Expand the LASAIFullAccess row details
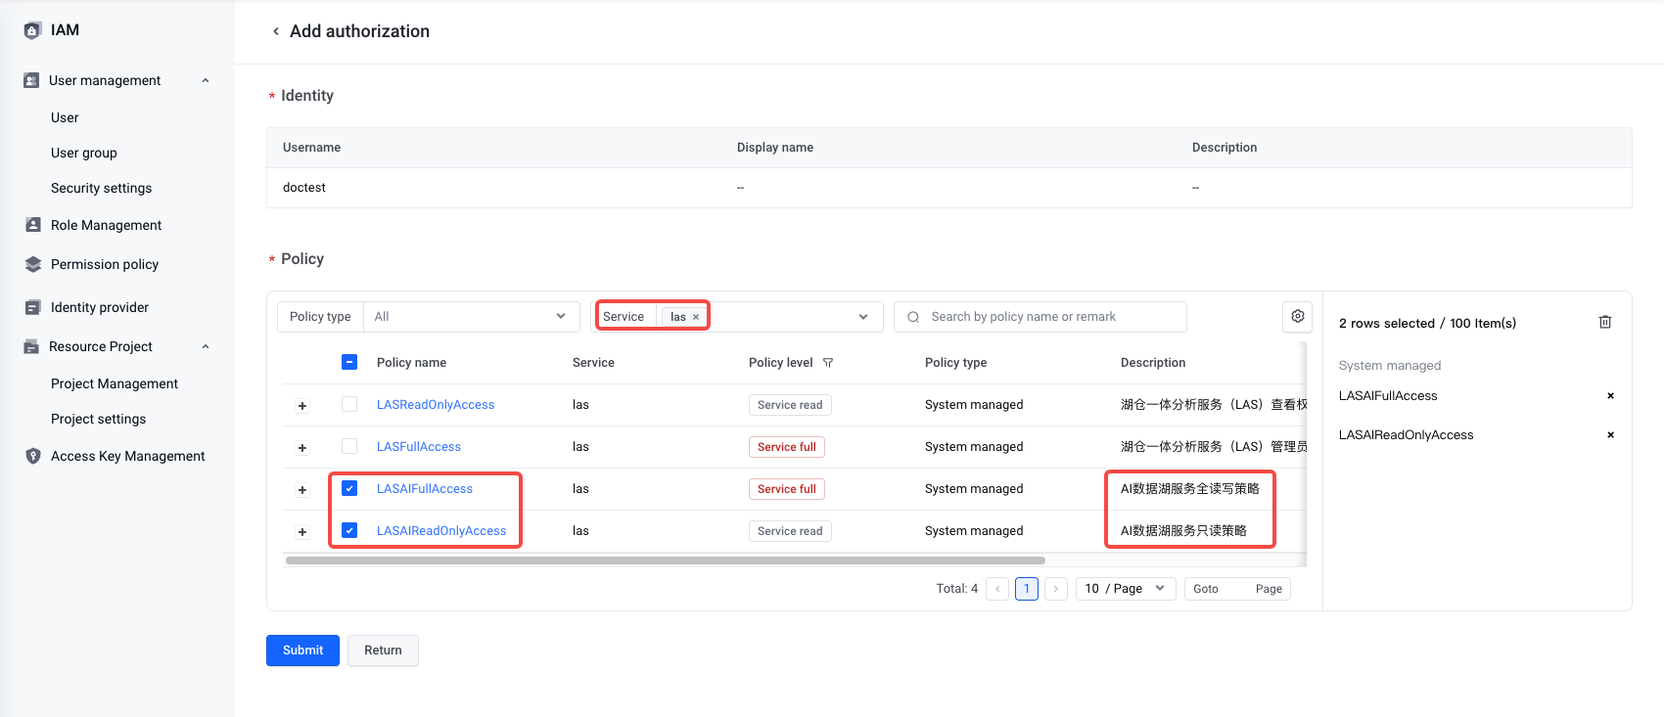The height and width of the screenshot is (717, 1664). coord(302,490)
